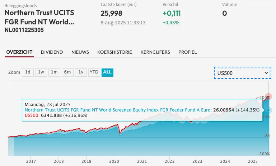Click the ISIN code NL0011225305
This screenshot has width=276, height=166.
(x=24, y=30)
